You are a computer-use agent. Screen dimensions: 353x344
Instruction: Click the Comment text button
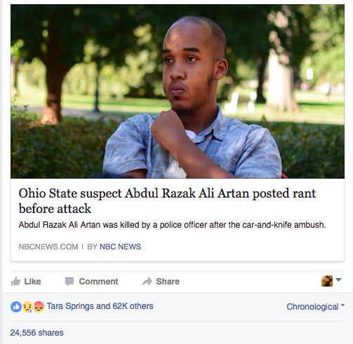coord(98,282)
